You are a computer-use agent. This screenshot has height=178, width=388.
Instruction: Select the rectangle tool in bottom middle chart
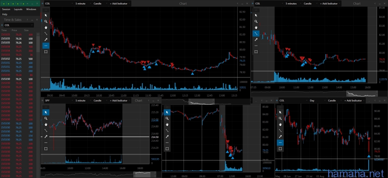coord(167,149)
